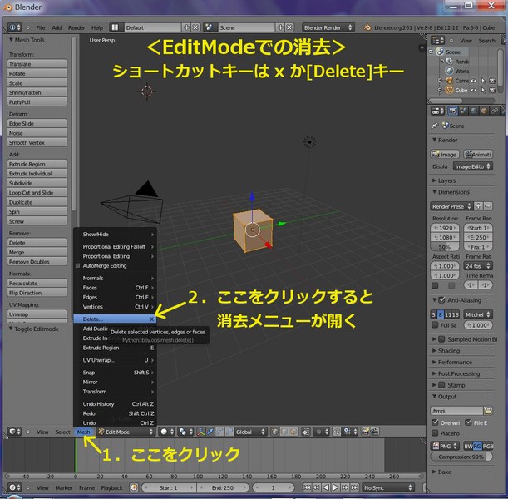The width and height of the screenshot is (508, 499).
Task: Click the OpenGL render image icon
Action: (x=366, y=432)
